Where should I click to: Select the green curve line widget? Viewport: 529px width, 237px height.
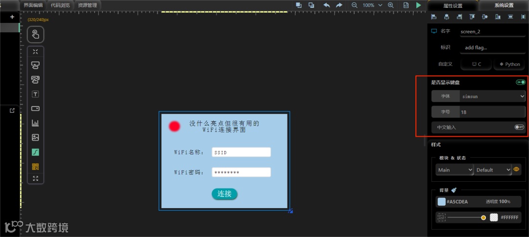coord(35,152)
